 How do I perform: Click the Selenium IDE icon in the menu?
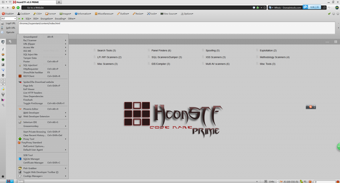(20, 122)
